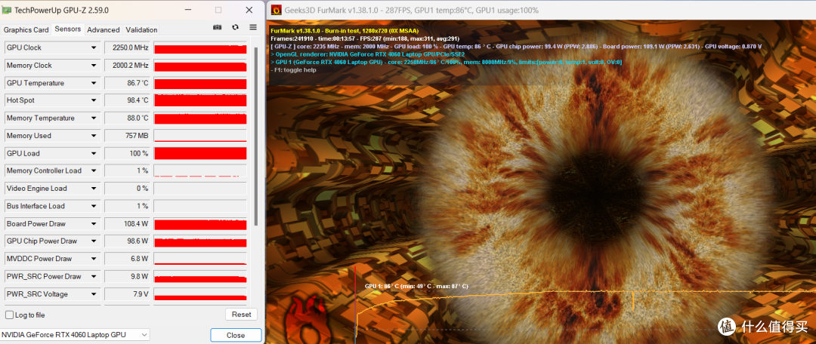816x344 pixels.
Task: Expand the Bus Interface Load dropdown
Action: point(94,206)
